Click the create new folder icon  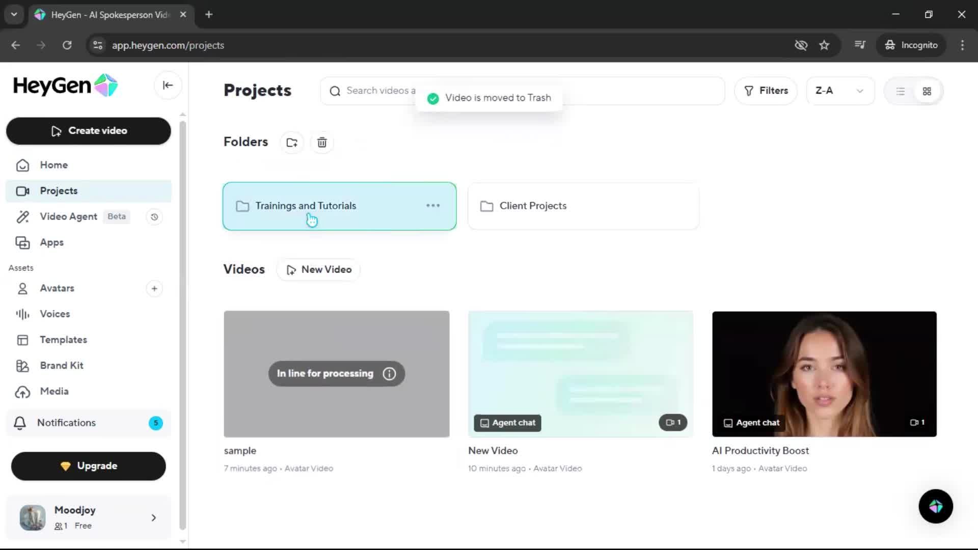[x=292, y=143]
